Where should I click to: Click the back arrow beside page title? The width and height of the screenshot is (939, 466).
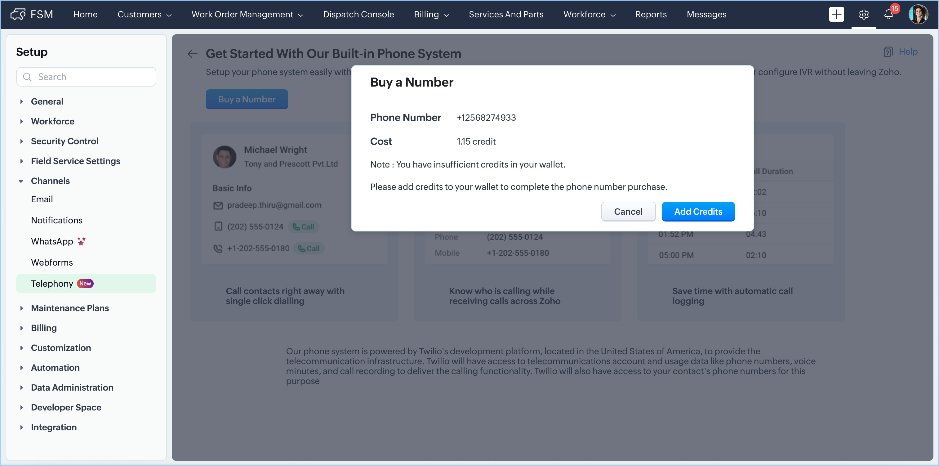193,54
